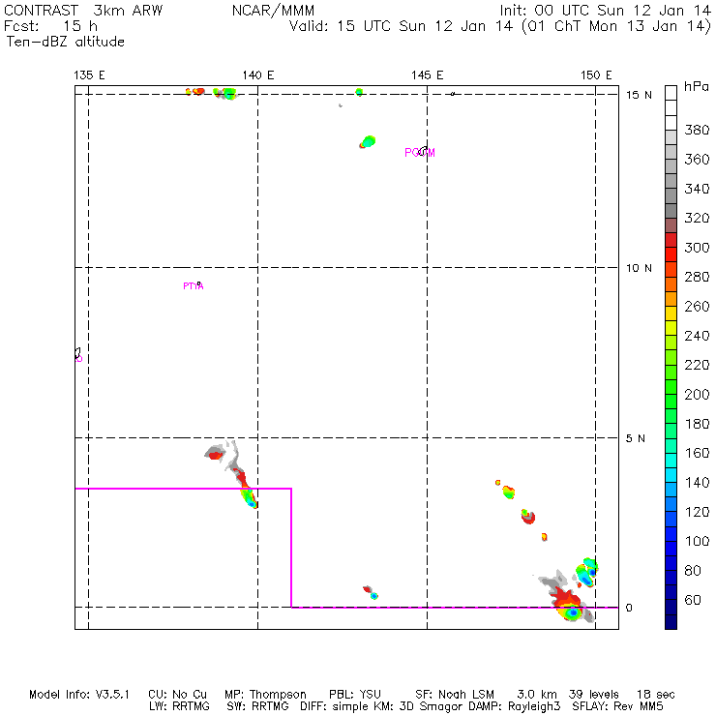Click the "Valid: 15 UTC Sun 12 Jan 14" text
716x716 pixels.
coord(401,26)
